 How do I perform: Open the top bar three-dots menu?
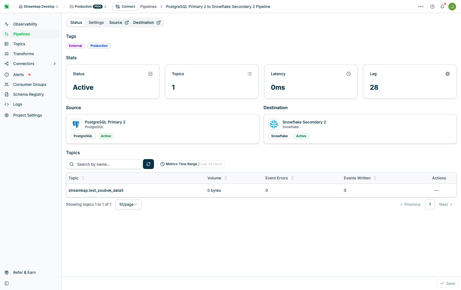point(421,7)
